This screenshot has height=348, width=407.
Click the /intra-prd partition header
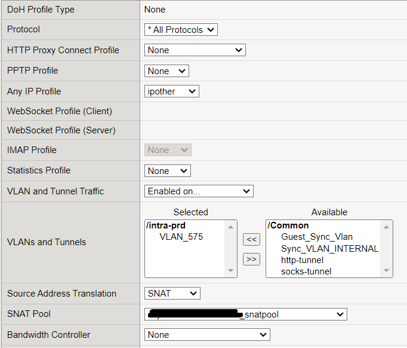pyautogui.click(x=166, y=225)
